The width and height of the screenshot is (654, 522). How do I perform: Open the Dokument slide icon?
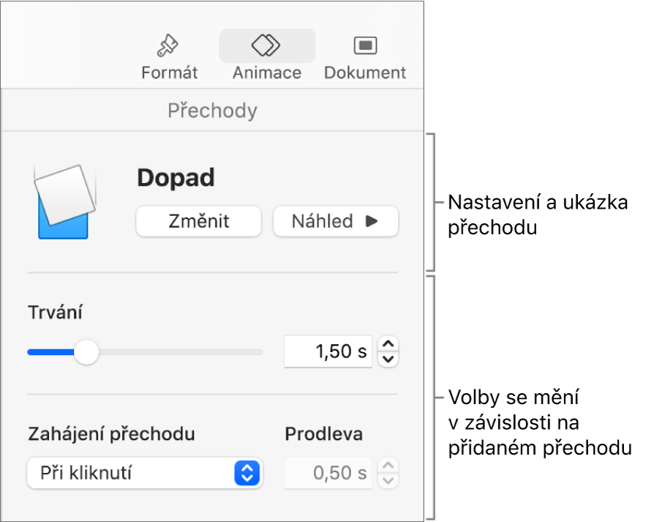click(x=364, y=45)
